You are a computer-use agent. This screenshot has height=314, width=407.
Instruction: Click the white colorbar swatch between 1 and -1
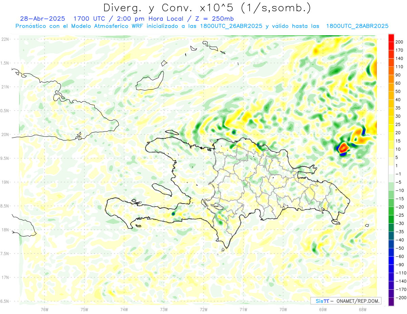click(391, 170)
